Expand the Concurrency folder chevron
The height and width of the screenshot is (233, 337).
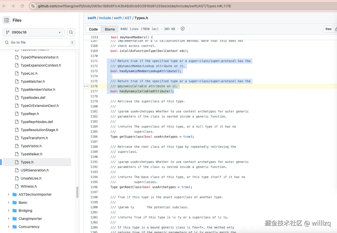pos(9,227)
